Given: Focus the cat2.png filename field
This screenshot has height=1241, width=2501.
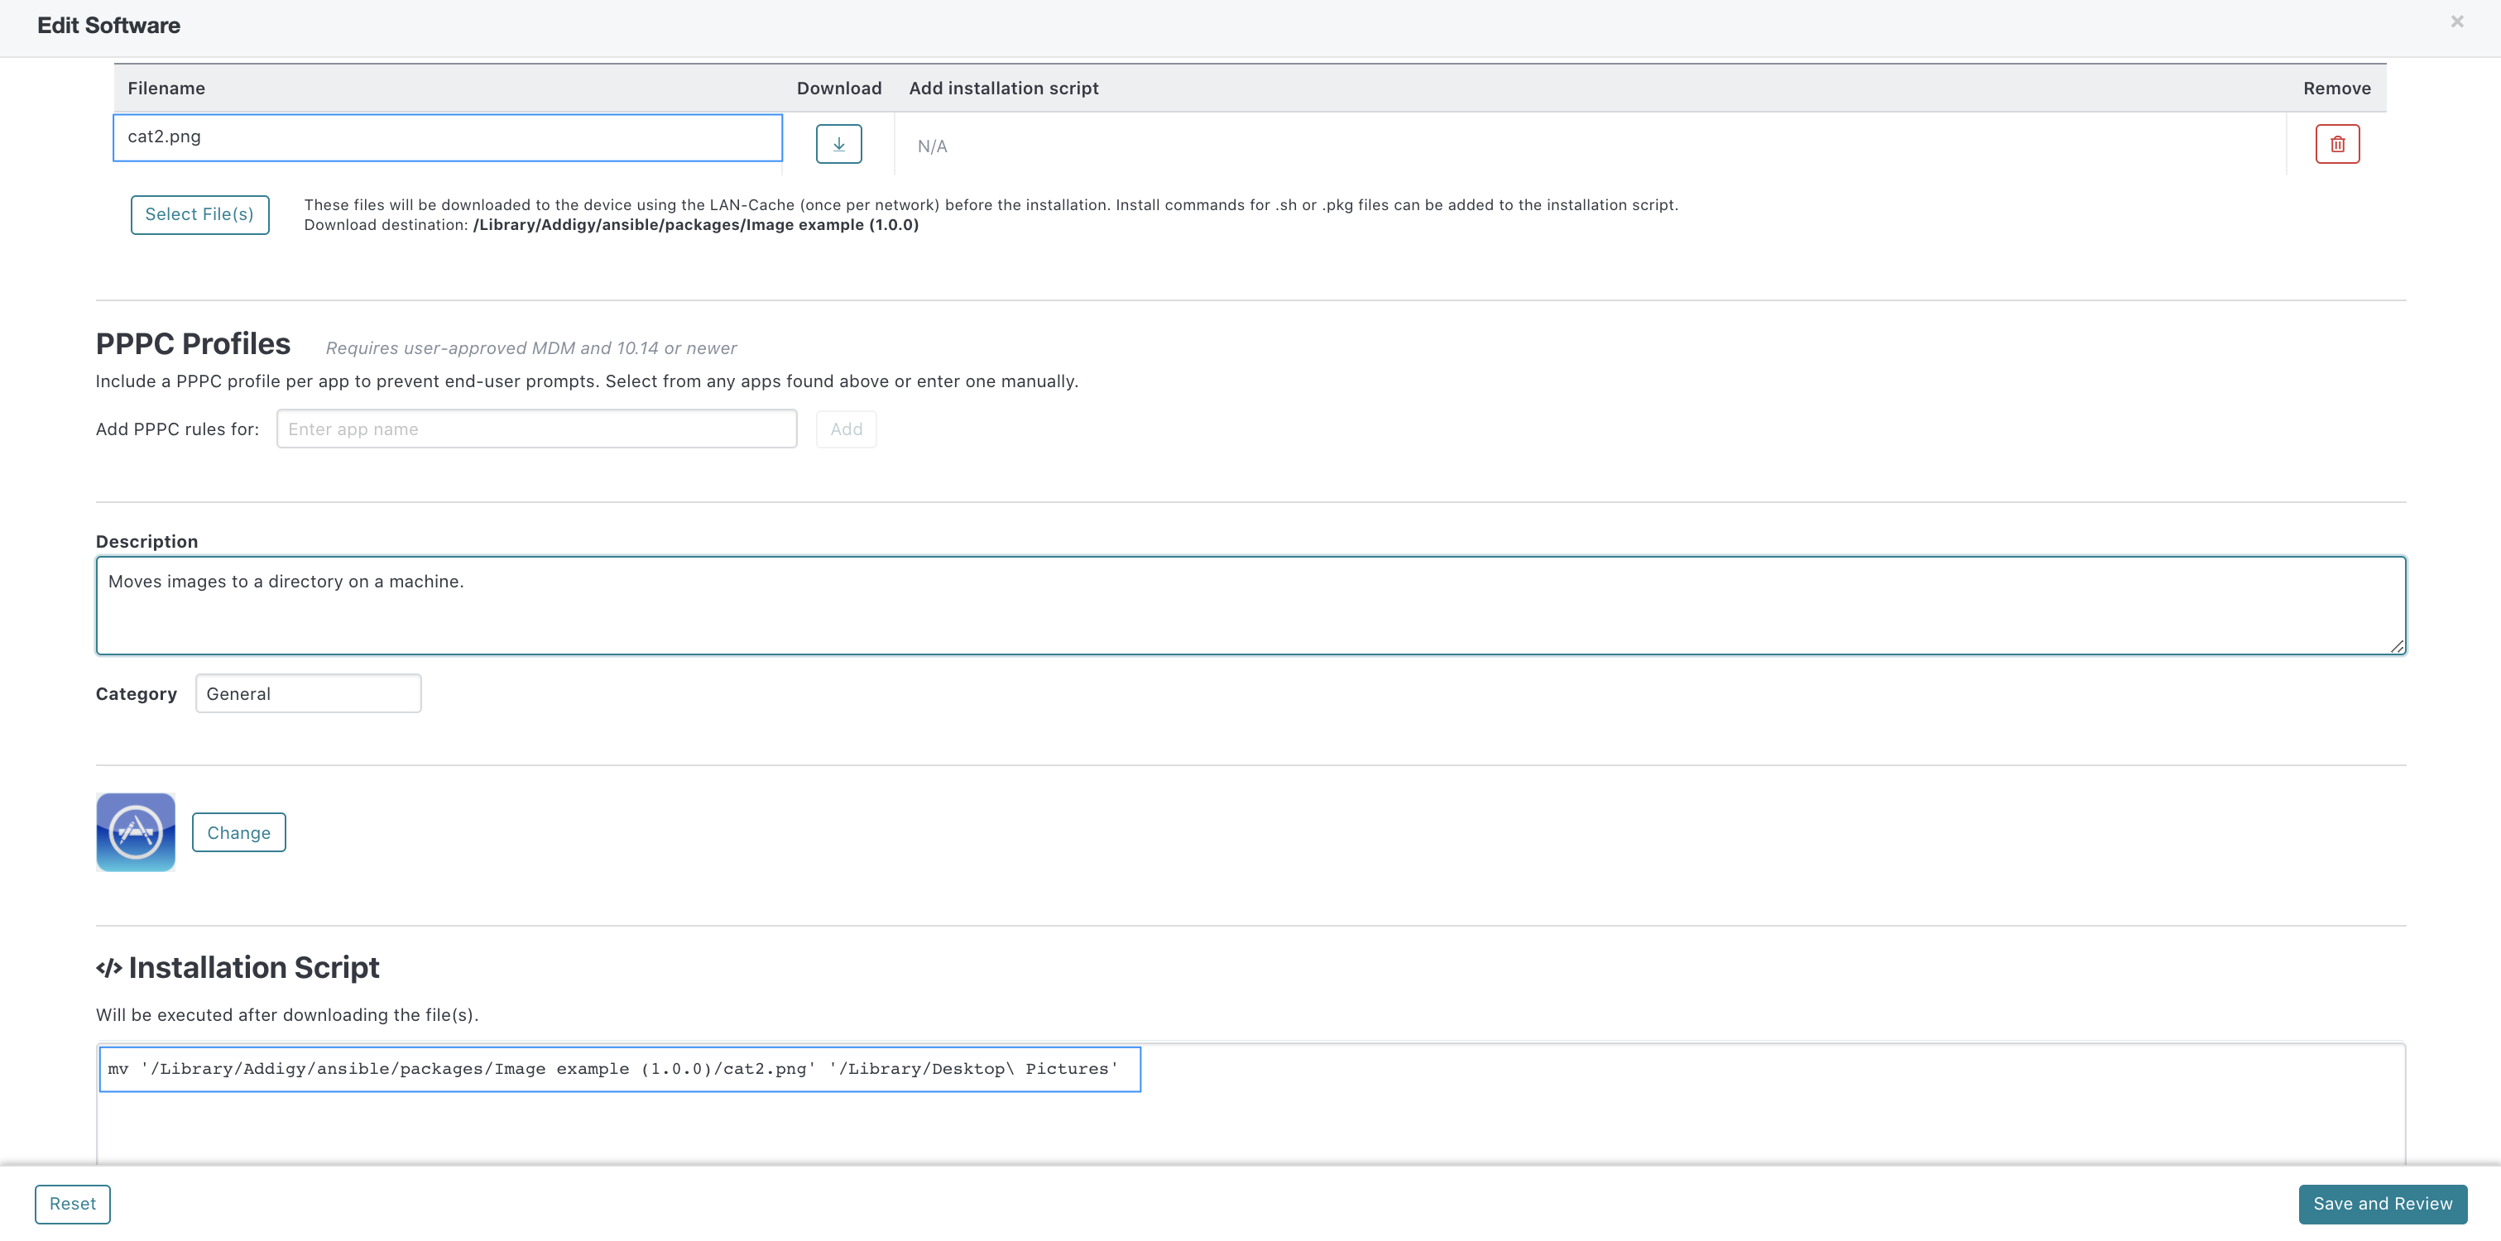Looking at the screenshot, I should click(448, 137).
